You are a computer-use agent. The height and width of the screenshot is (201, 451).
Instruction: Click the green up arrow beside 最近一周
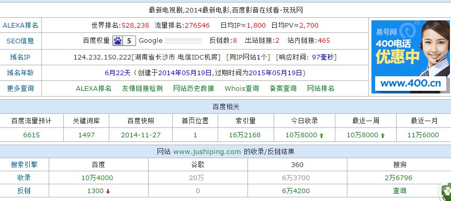pyautogui.click(x=383, y=135)
